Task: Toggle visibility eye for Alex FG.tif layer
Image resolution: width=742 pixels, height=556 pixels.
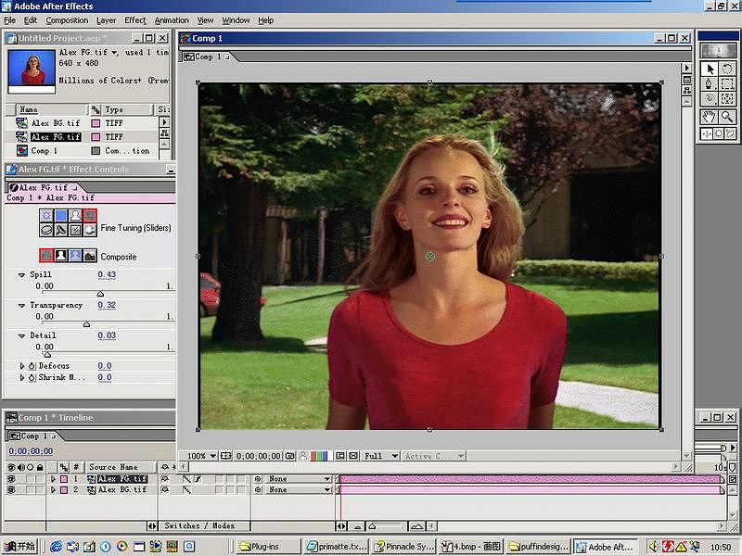Action: click(11, 479)
